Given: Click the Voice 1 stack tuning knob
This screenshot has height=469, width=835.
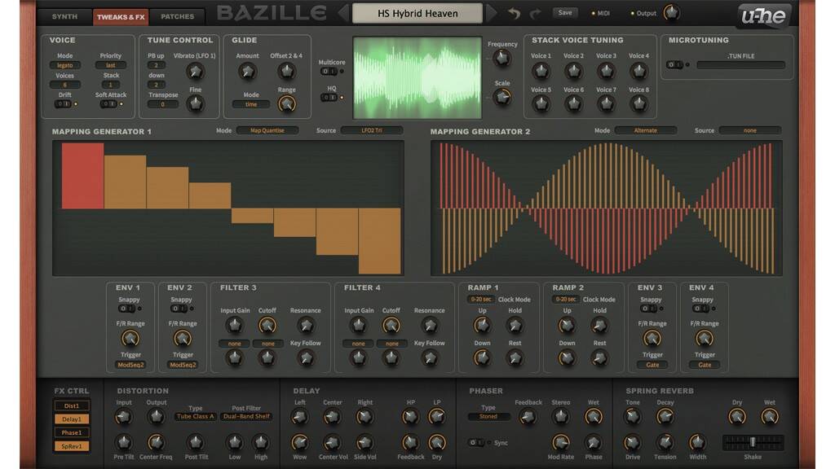Looking at the screenshot, I should click(x=541, y=70).
